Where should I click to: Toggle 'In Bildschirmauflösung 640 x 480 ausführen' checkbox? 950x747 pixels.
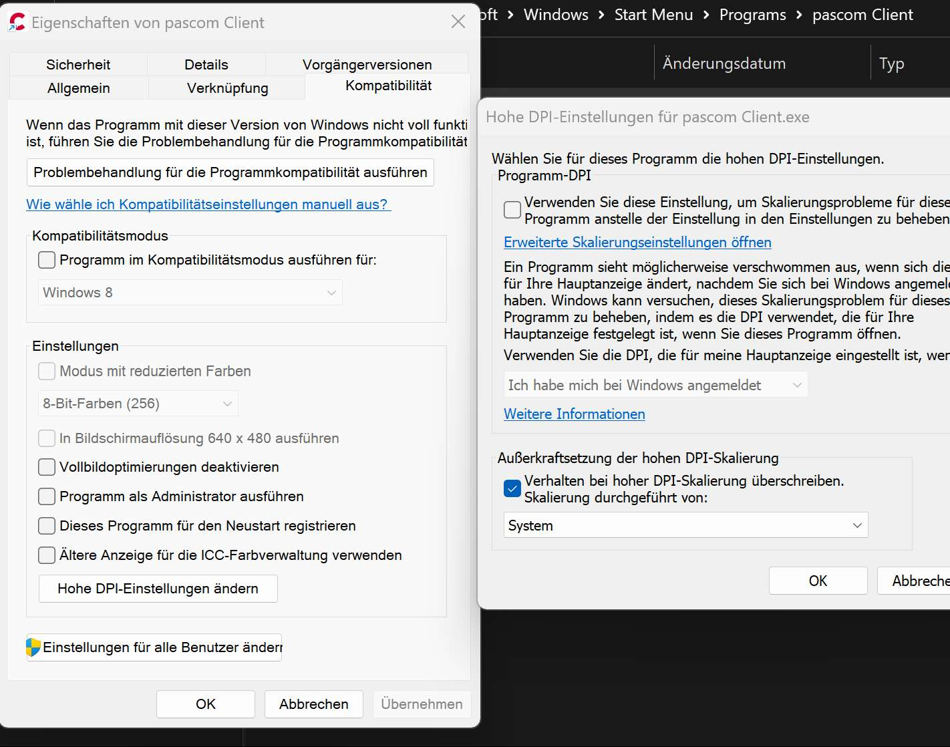(x=47, y=438)
